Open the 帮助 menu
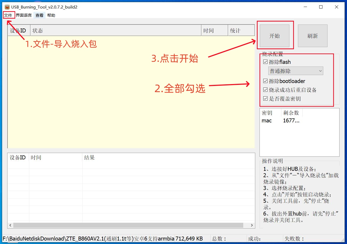The image size is (347, 244). (x=51, y=15)
